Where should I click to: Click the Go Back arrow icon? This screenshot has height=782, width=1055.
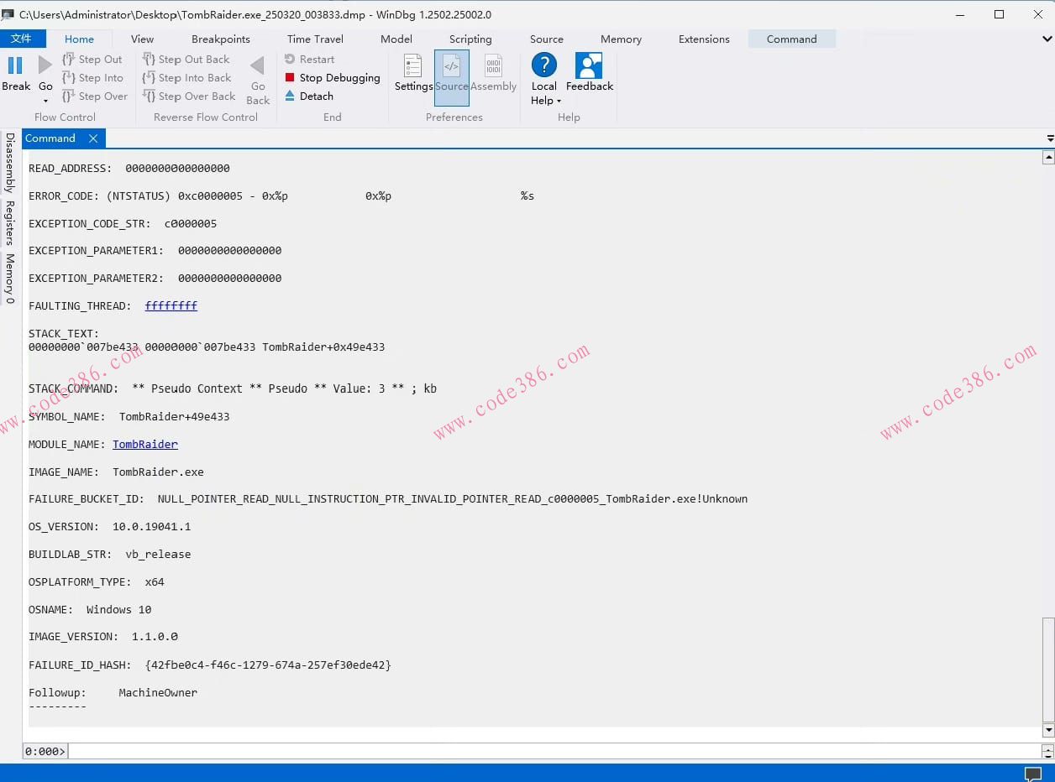(x=258, y=65)
